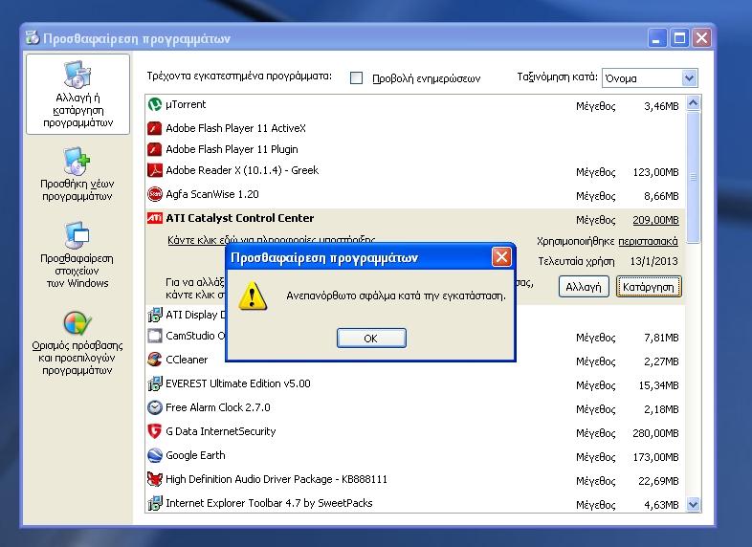Viewport: 752px width, 547px height.
Task: Click the Adobe Flash Player 11 Plugin icon
Action: 154,149
